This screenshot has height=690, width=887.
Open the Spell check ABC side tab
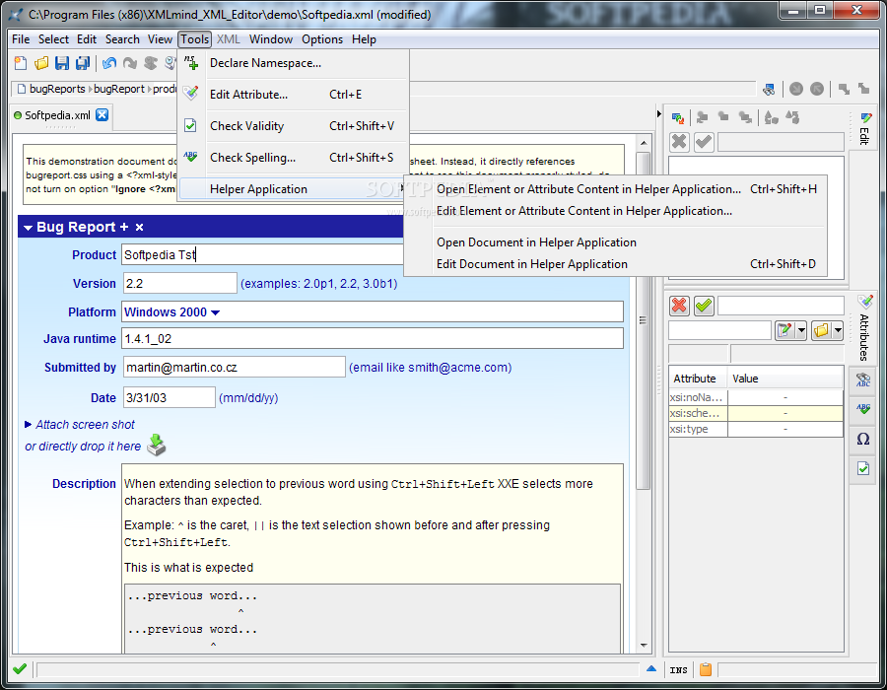(x=863, y=408)
